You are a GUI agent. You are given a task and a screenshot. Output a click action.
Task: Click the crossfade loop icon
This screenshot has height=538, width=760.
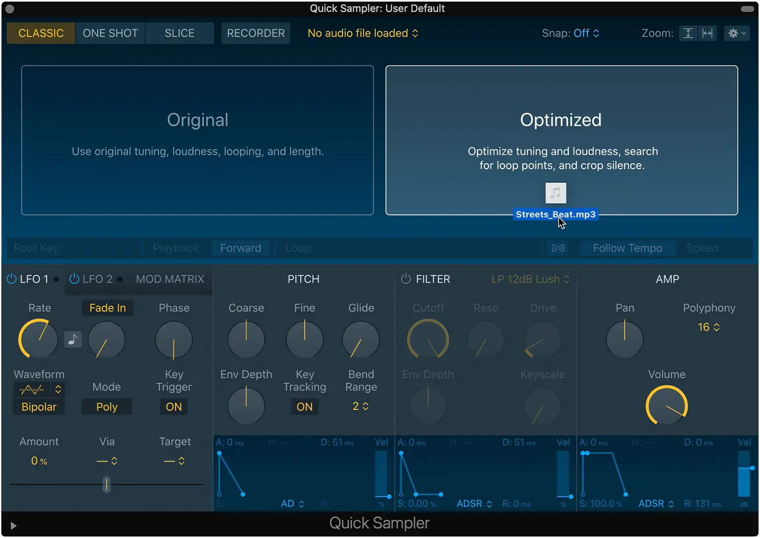(x=558, y=248)
